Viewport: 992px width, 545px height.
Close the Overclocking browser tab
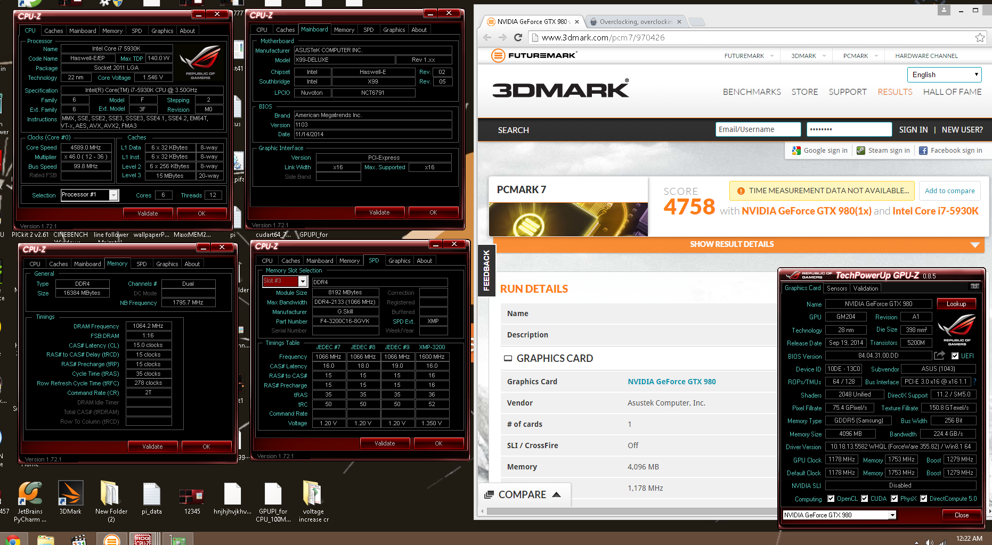pyautogui.click(x=679, y=22)
